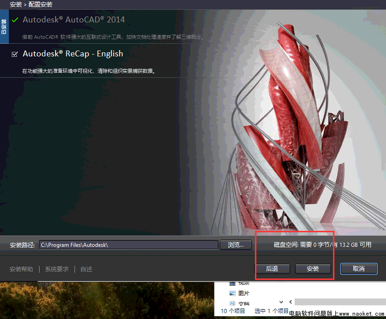Click the 已安装 side tab

click(4, 27)
